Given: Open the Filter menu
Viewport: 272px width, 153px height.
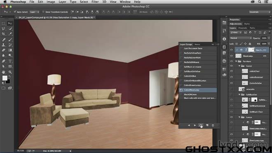Looking at the screenshot, I should 95,2.
